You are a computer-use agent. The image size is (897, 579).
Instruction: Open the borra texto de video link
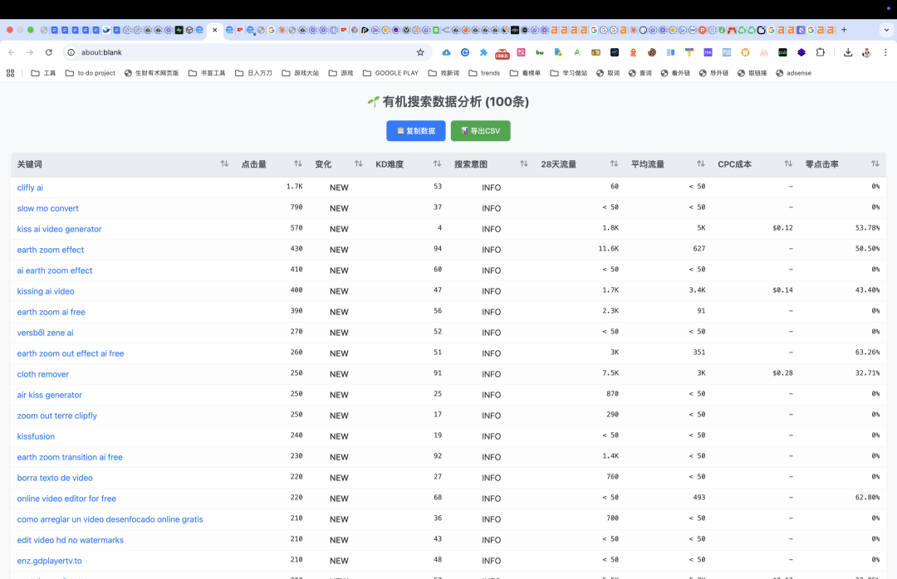click(54, 478)
